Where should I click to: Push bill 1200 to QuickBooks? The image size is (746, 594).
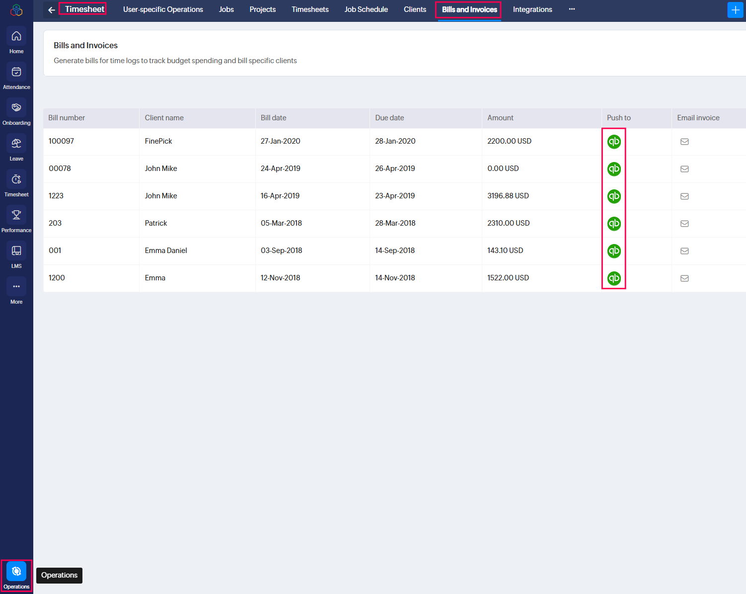coord(614,278)
